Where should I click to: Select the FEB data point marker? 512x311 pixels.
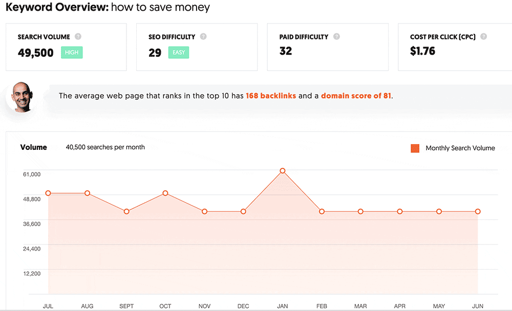point(322,212)
